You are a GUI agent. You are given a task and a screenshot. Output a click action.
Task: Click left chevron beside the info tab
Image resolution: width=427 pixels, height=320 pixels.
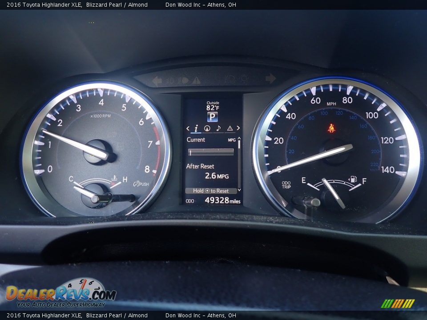click(188, 128)
